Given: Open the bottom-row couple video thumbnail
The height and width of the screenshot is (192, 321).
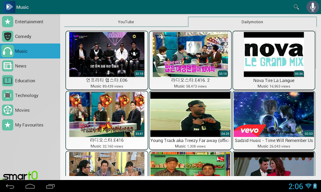Looking at the screenshot, I should 274,164.
